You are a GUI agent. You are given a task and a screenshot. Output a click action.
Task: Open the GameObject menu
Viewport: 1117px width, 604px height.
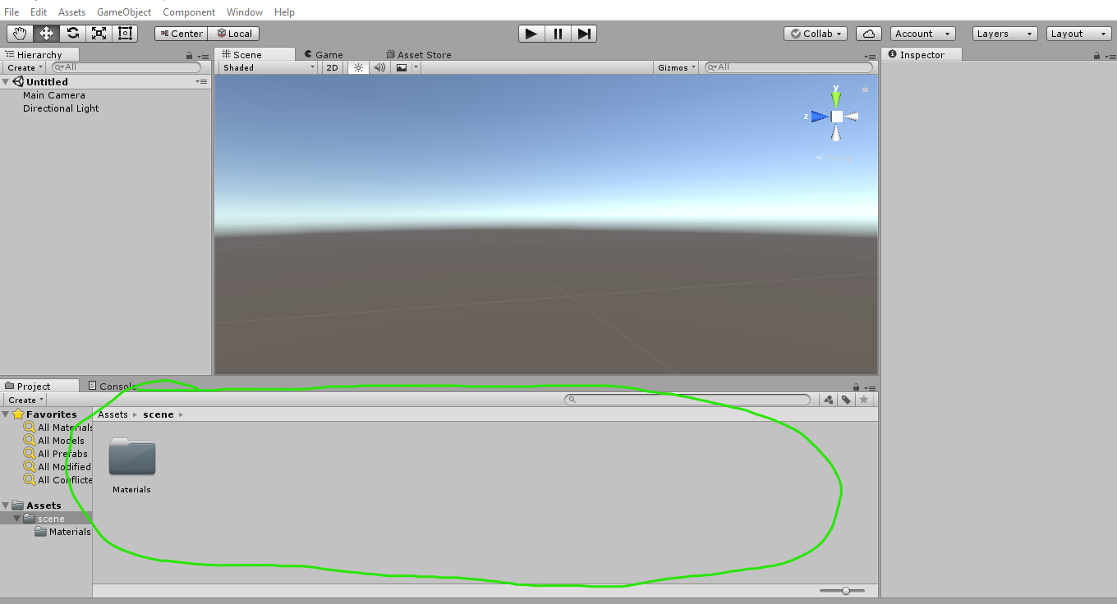[124, 12]
